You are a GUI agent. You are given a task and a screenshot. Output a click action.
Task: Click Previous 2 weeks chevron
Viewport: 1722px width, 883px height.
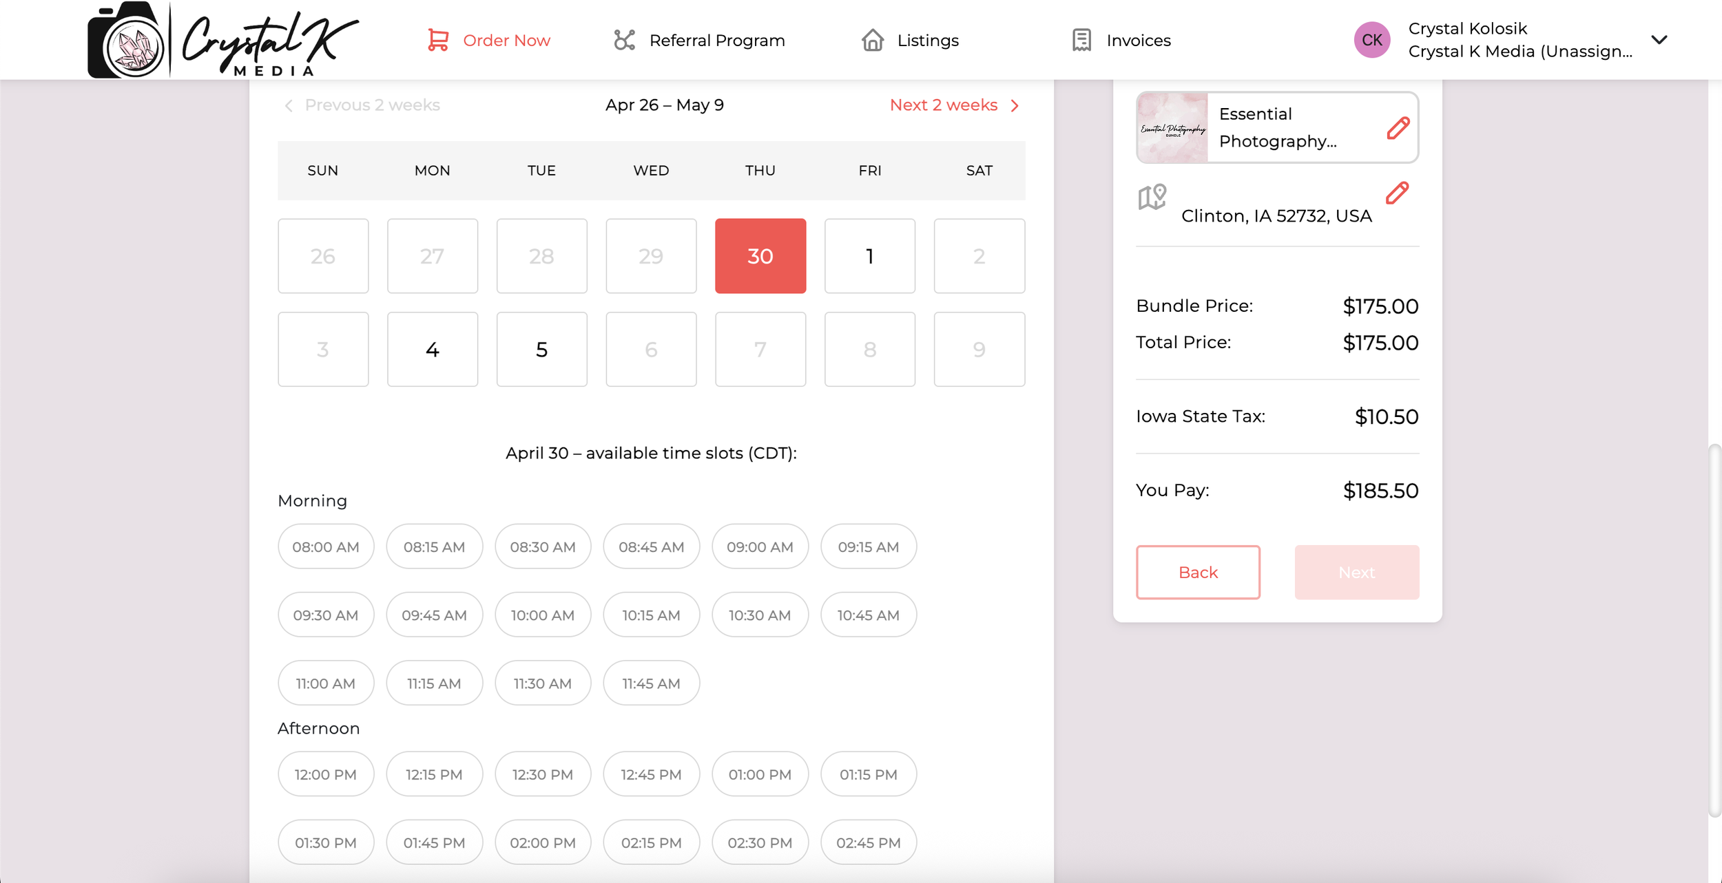pos(289,106)
